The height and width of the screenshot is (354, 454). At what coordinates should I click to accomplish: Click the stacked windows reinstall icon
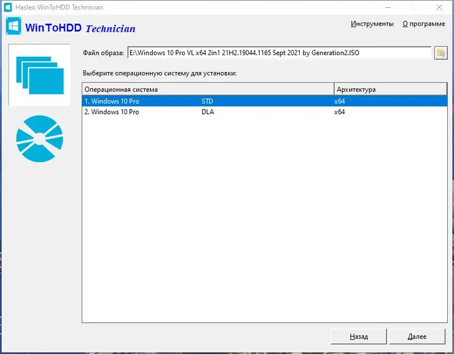click(40, 75)
